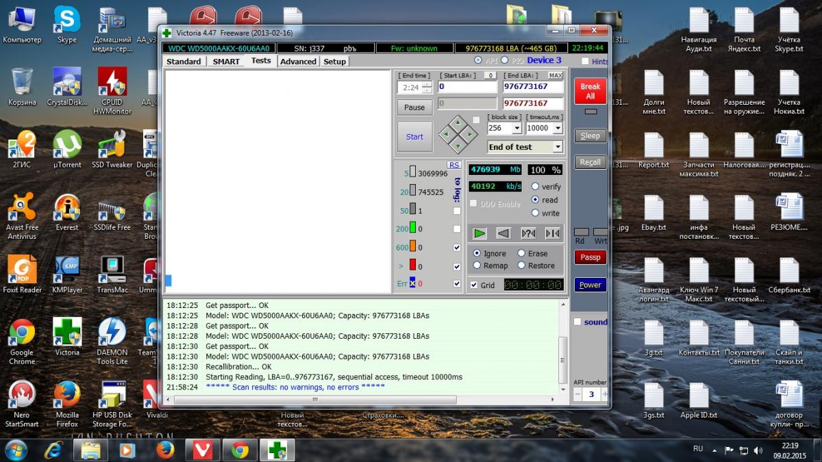Screen dimensions: 822x462
Task: Click the left arrow of the diamond pad
Action: tap(447, 135)
